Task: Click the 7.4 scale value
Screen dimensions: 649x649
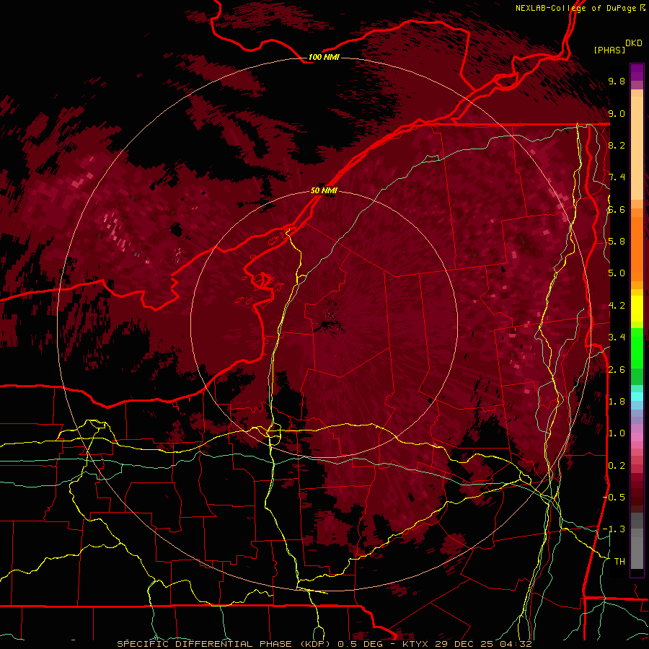Action: click(617, 177)
